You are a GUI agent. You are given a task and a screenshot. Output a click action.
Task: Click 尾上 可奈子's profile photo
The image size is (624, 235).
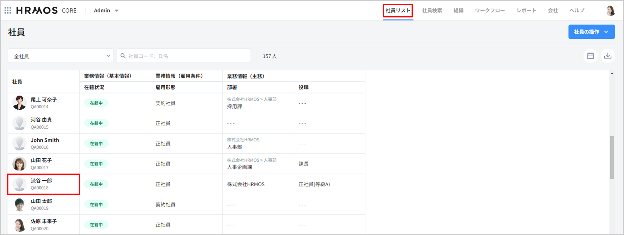tap(19, 103)
